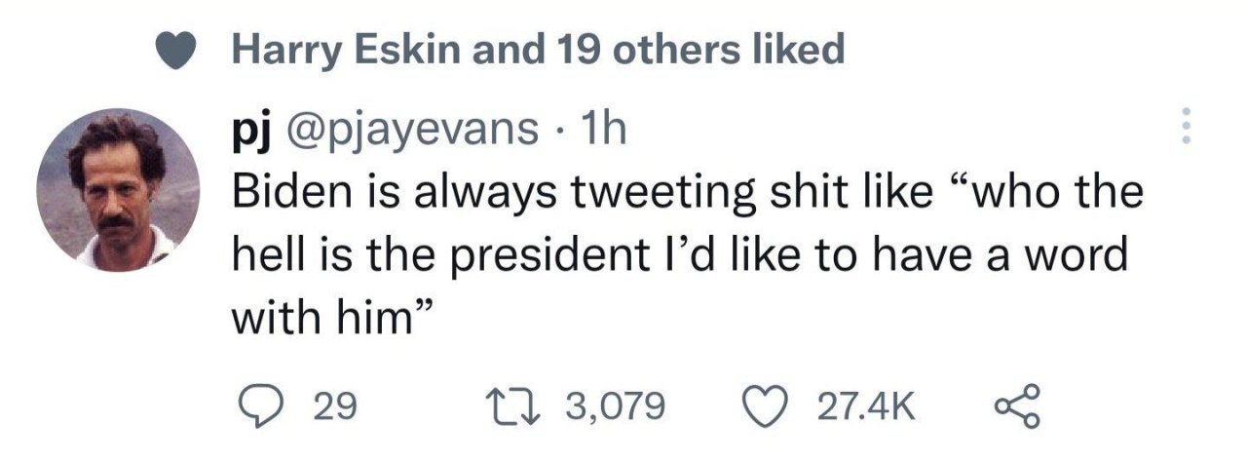
Task: Click the reply count 29
Action: click(x=336, y=404)
